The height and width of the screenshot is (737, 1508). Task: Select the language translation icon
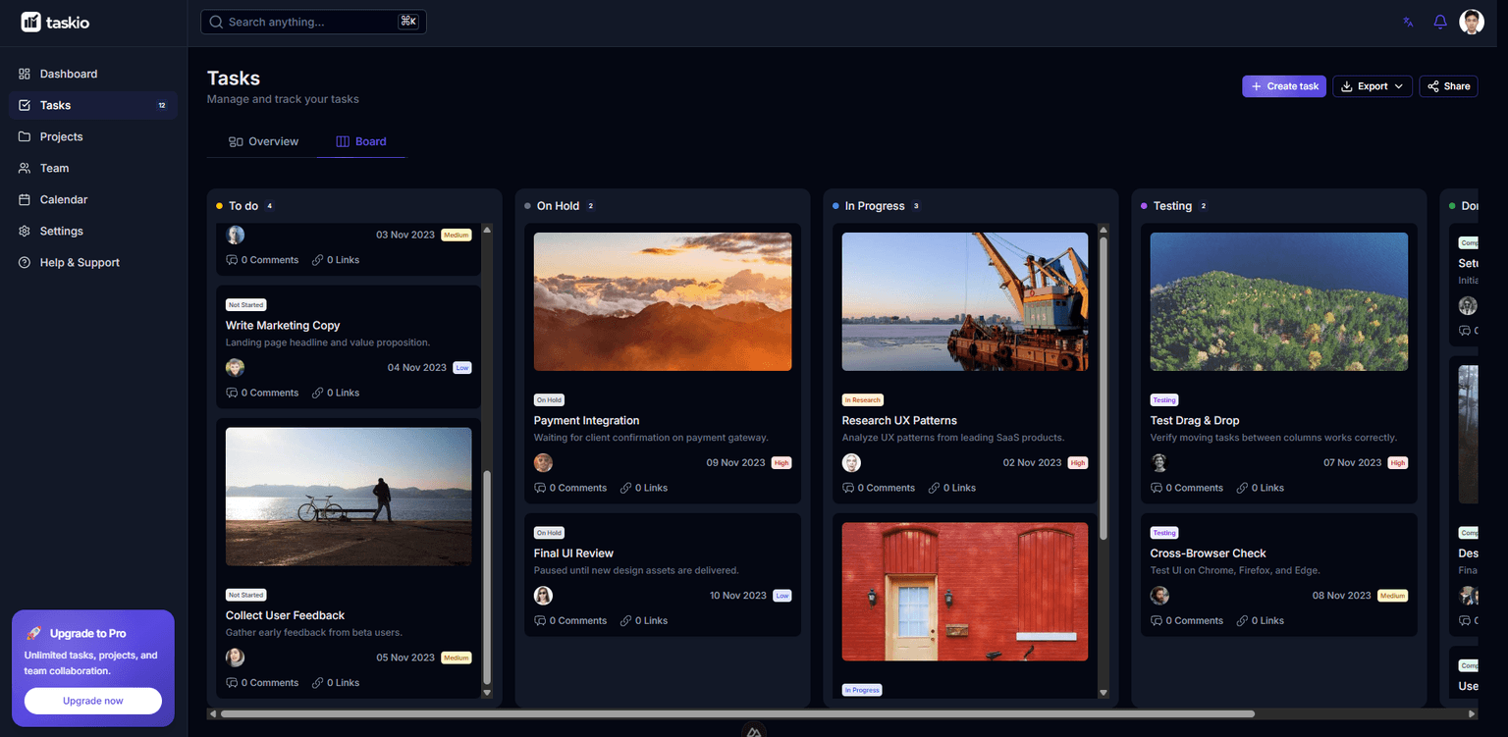(x=1408, y=21)
